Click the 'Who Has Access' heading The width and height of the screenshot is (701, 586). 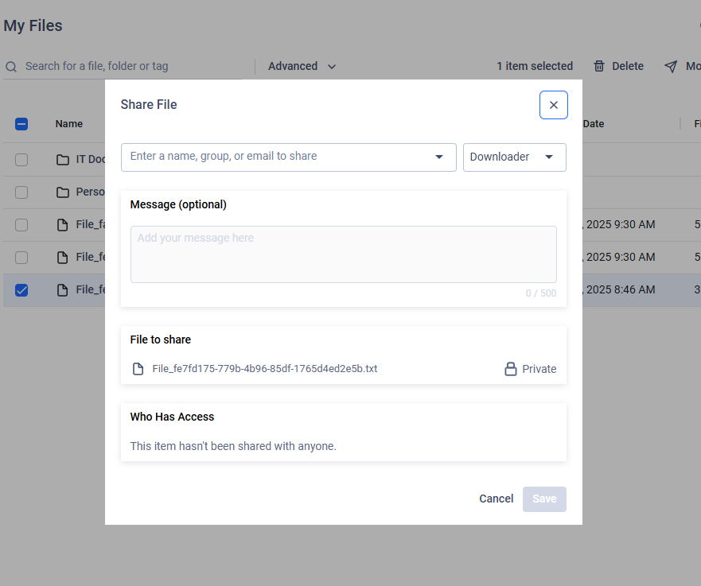[x=172, y=417]
